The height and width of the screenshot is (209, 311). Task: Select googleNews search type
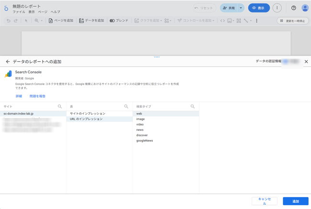[166, 140]
